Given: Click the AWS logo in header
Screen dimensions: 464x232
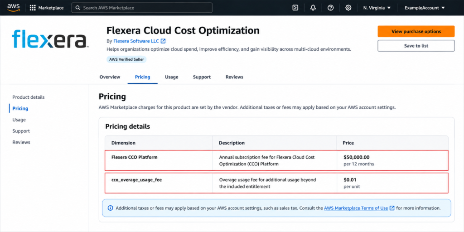Looking at the screenshot, I should click(14, 7).
